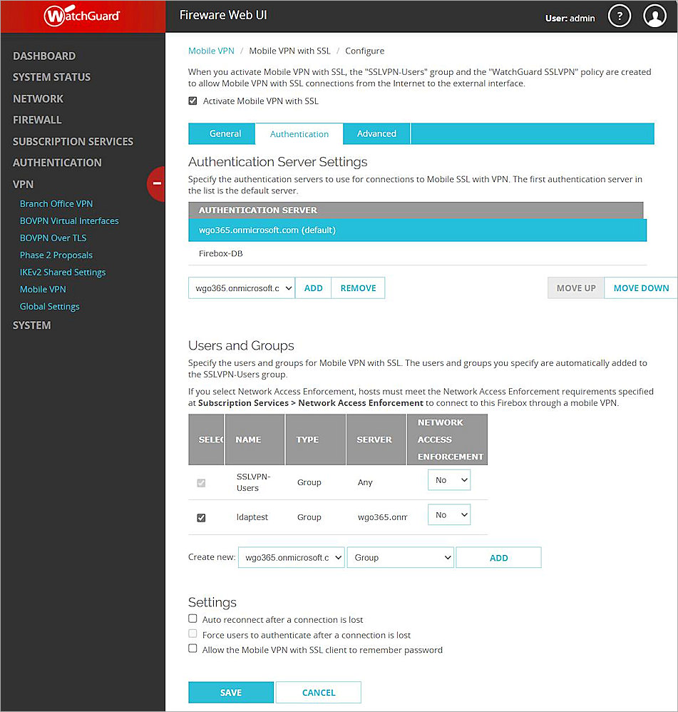Click the SAVE button
Viewport: 678px width, 712px height.
tap(230, 692)
